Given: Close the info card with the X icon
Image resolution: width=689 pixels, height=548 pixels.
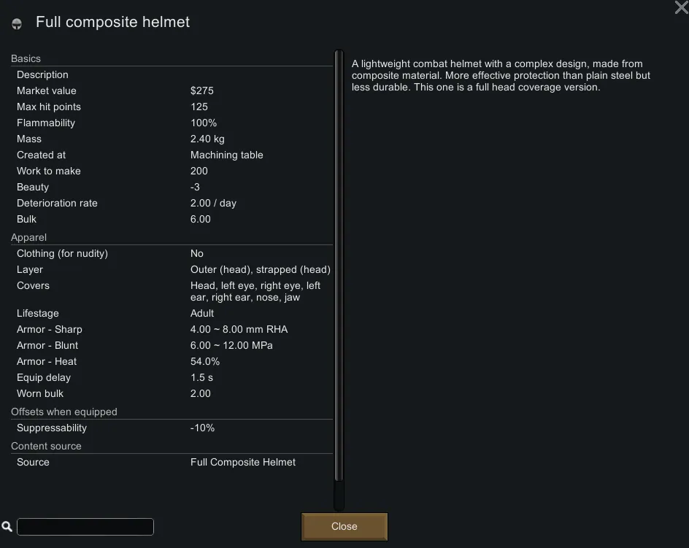Looking at the screenshot, I should pyautogui.click(x=680, y=8).
